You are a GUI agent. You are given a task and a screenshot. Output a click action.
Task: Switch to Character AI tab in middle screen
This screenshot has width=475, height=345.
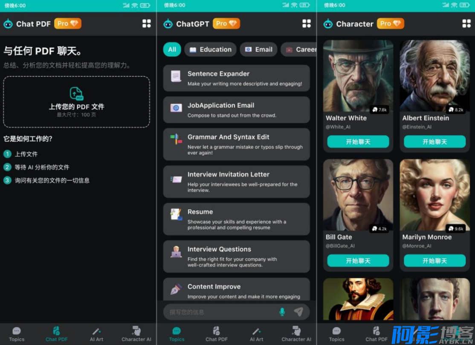pos(296,333)
